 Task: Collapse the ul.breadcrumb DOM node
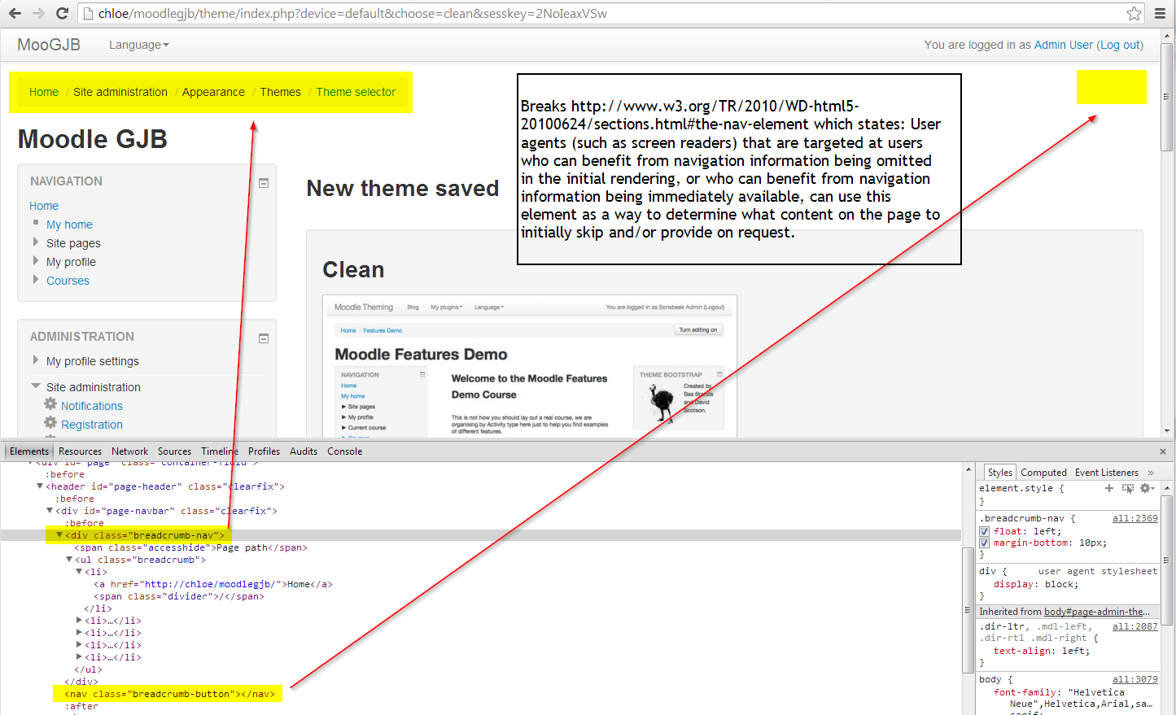click(x=69, y=560)
